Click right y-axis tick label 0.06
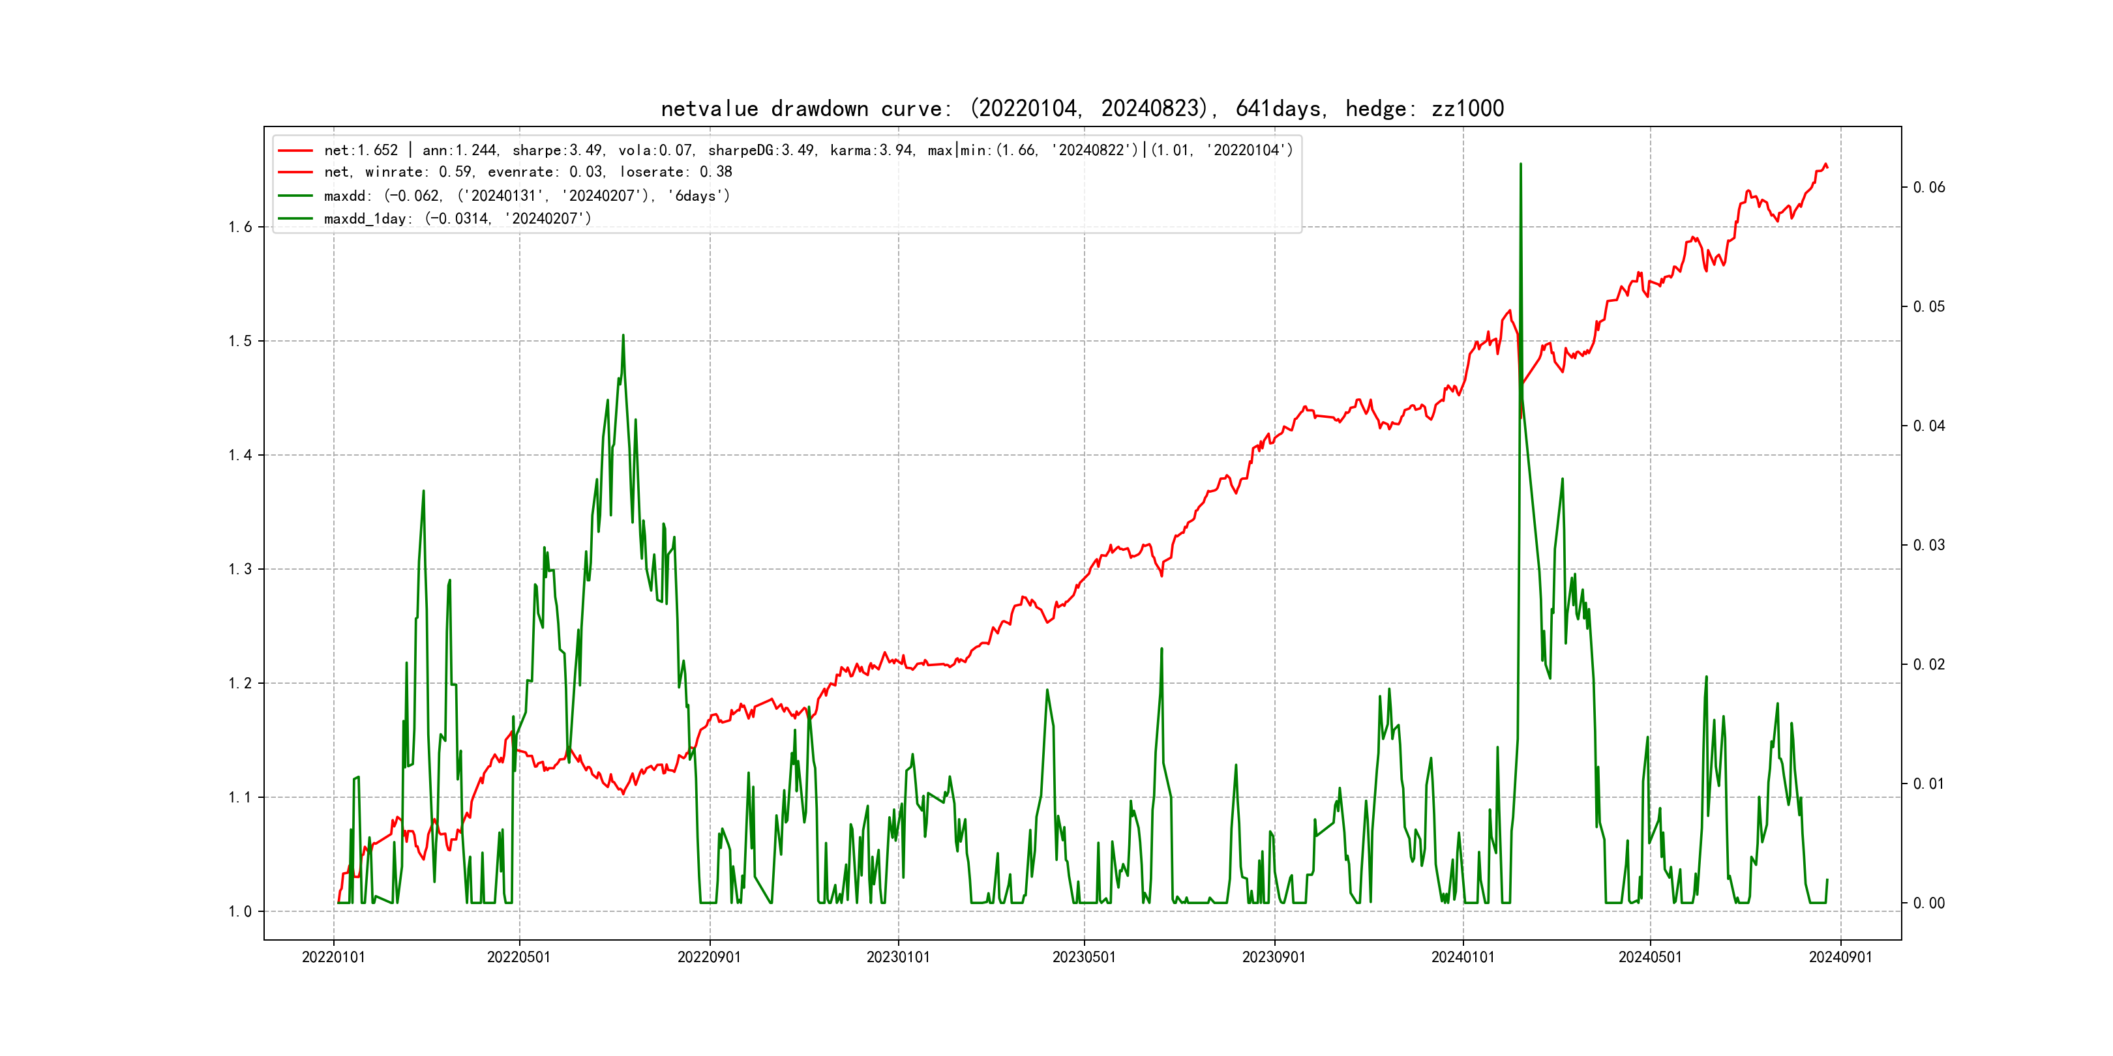This screenshot has width=2113, height=1056. click(1928, 188)
